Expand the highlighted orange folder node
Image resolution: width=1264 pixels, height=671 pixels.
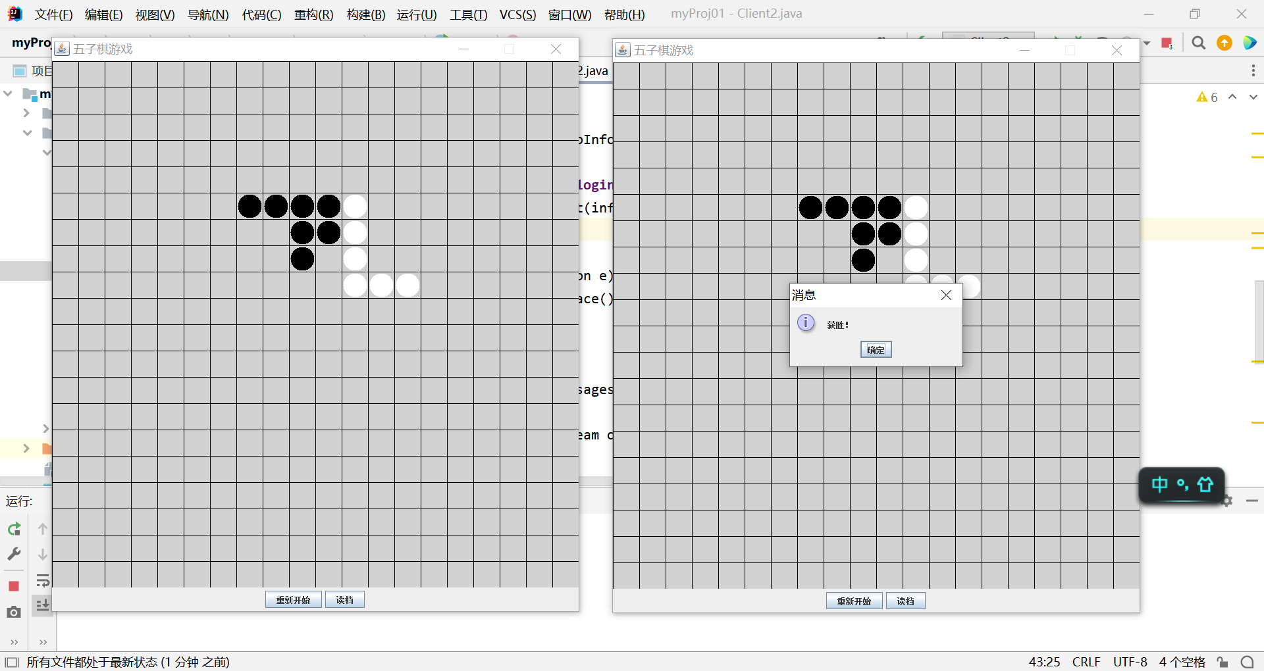(26, 448)
